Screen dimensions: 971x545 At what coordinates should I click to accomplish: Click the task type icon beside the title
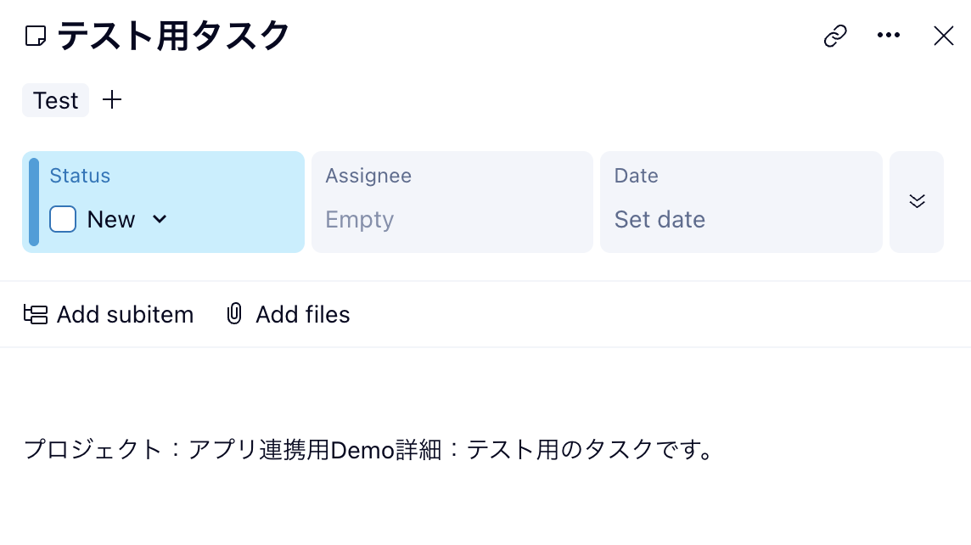(36, 37)
